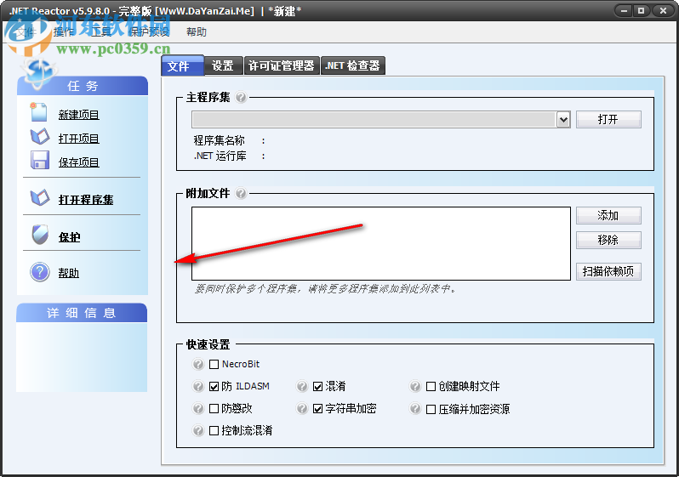Click the 保存项目 floppy disk icon

[x=40, y=160]
